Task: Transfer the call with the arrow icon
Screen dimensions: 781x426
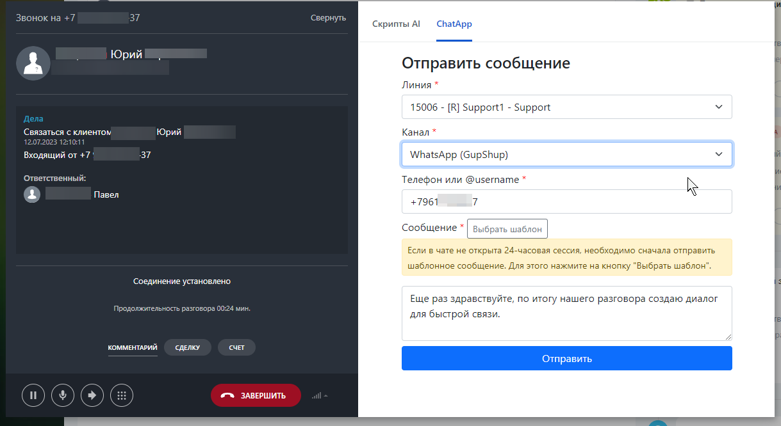Action: pyautogui.click(x=92, y=395)
